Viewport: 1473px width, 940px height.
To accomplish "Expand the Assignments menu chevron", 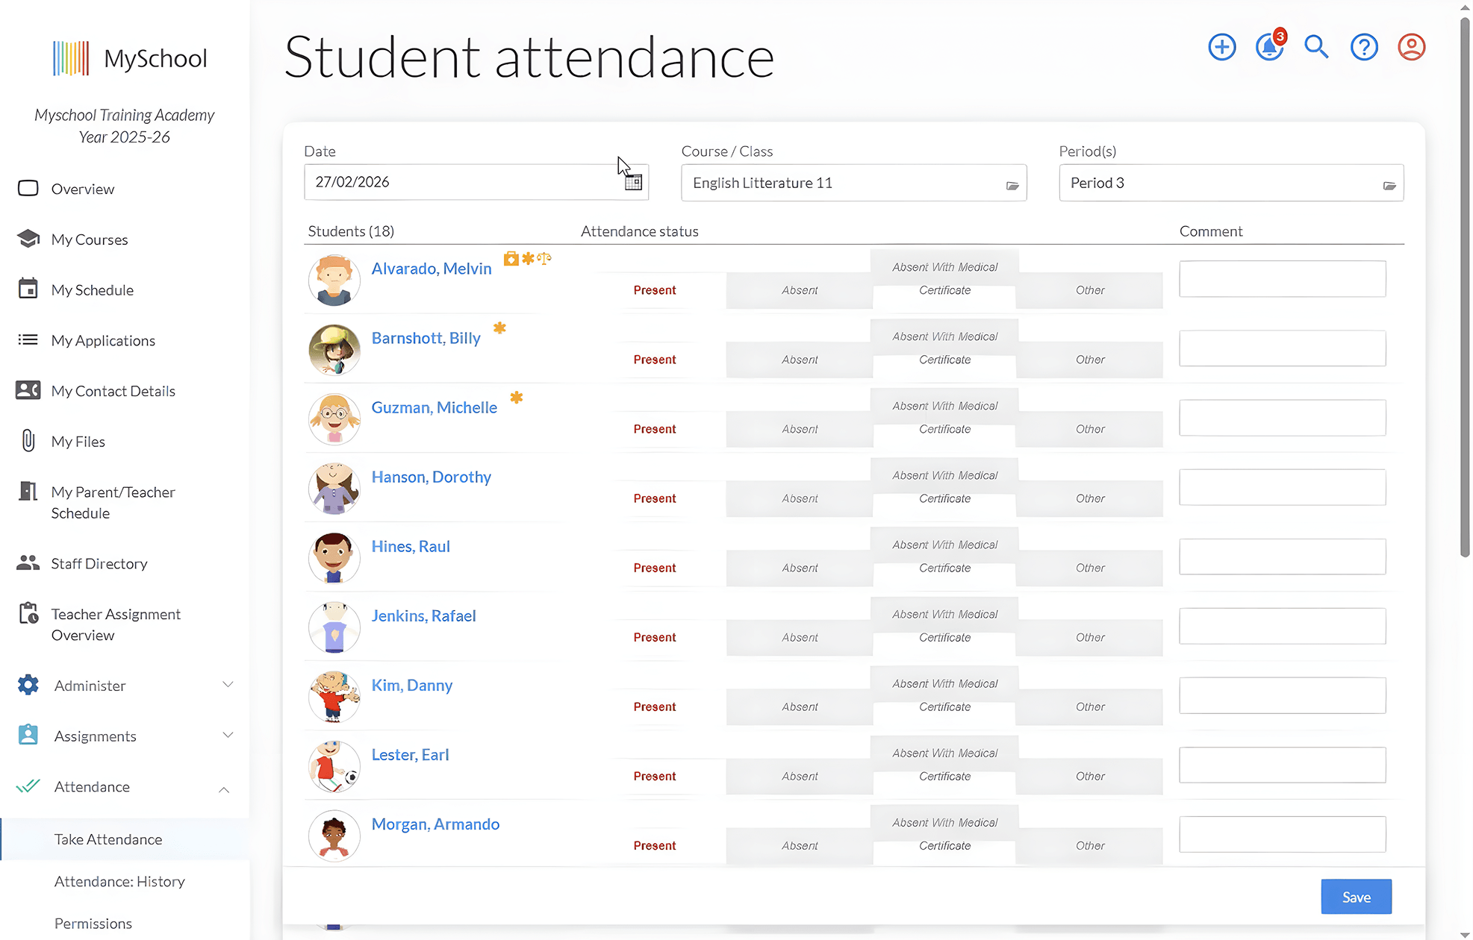I will click(x=228, y=735).
